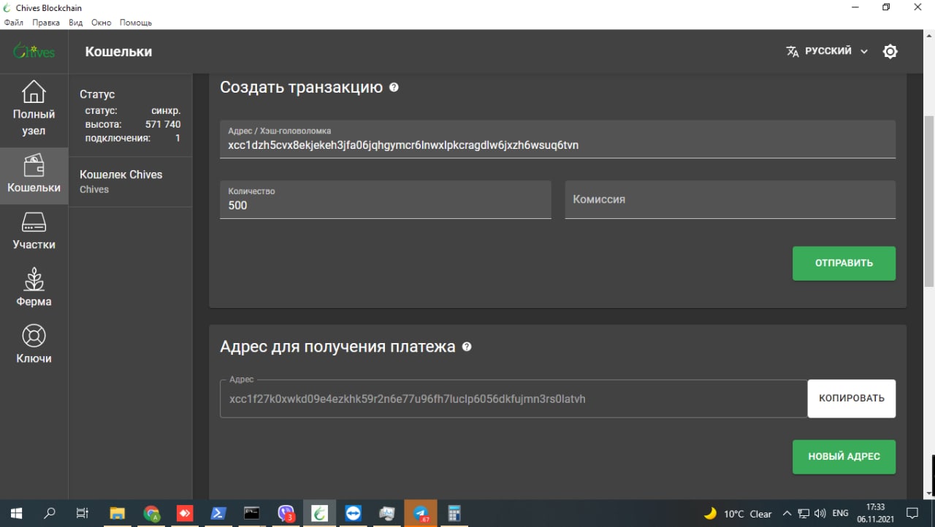Image resolution: width=935 pixels, height=527 pixels.
Task: Click the vertical scrollbar thumb
Action: (929, 201)
